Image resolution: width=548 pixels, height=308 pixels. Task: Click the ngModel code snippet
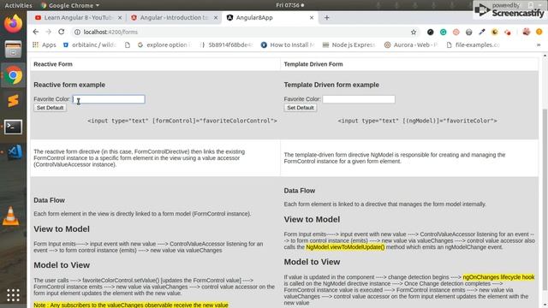[417, 121]
